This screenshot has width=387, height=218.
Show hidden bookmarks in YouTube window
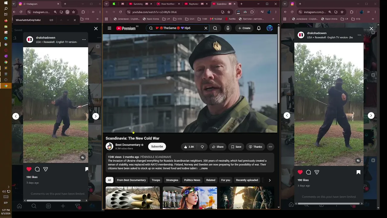click(x=273, y=19)
